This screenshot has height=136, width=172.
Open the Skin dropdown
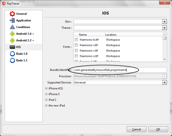[x=164, y=21]
